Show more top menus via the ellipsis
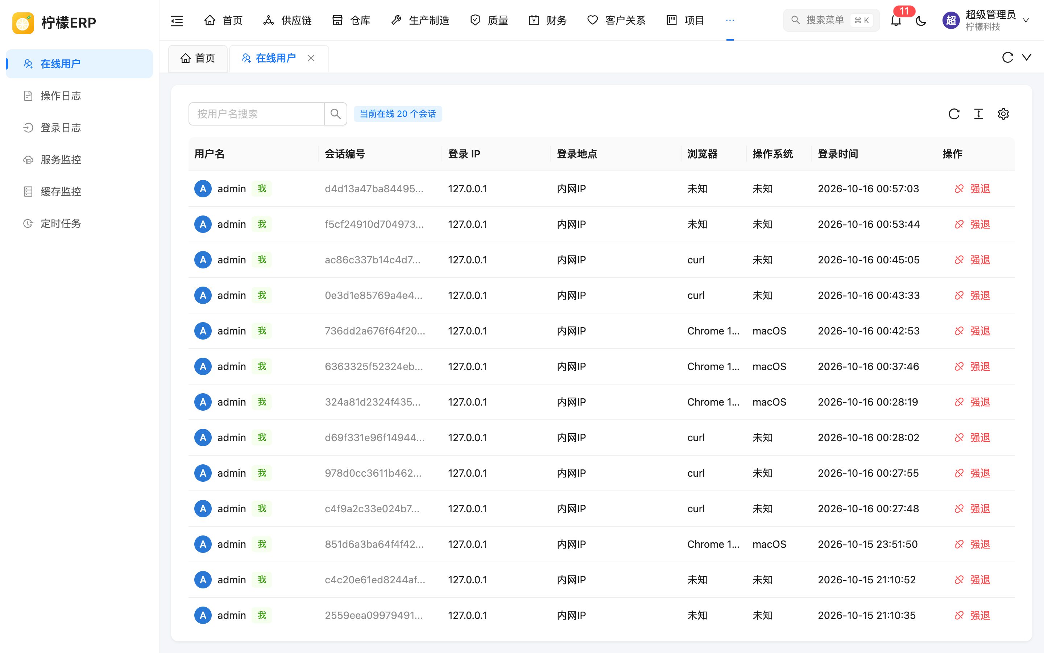 click(730, 20)
